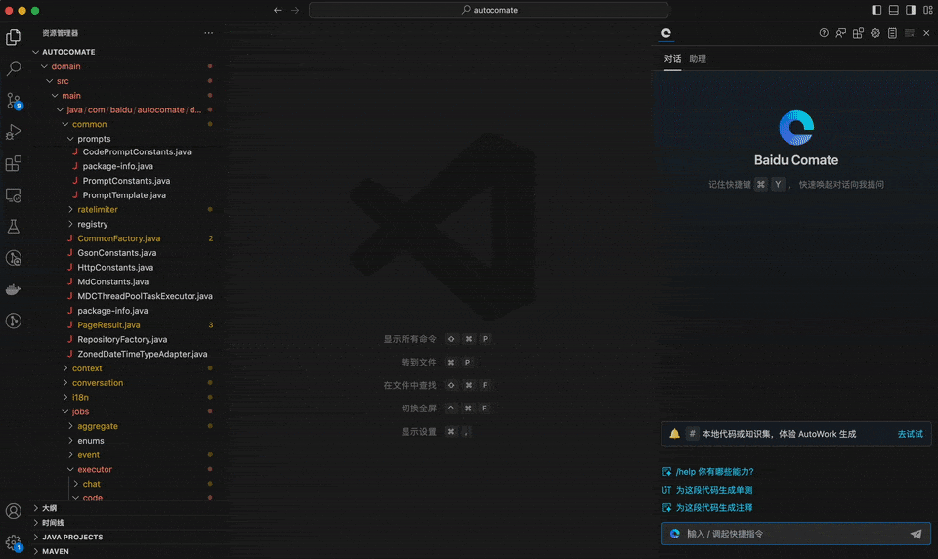Click the Customize Layout icon
938x559 pixels.
tap(928, 10)
